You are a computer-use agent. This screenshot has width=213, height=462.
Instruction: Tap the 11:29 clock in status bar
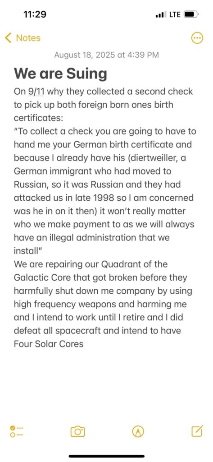click(35, 14)
